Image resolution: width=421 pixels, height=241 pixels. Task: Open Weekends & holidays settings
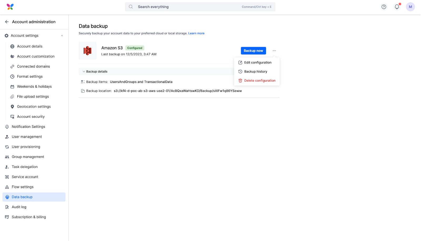tap(34, 87)
